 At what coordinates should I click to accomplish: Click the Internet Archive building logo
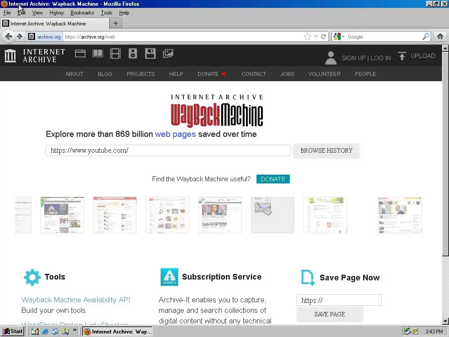point(11,56)
